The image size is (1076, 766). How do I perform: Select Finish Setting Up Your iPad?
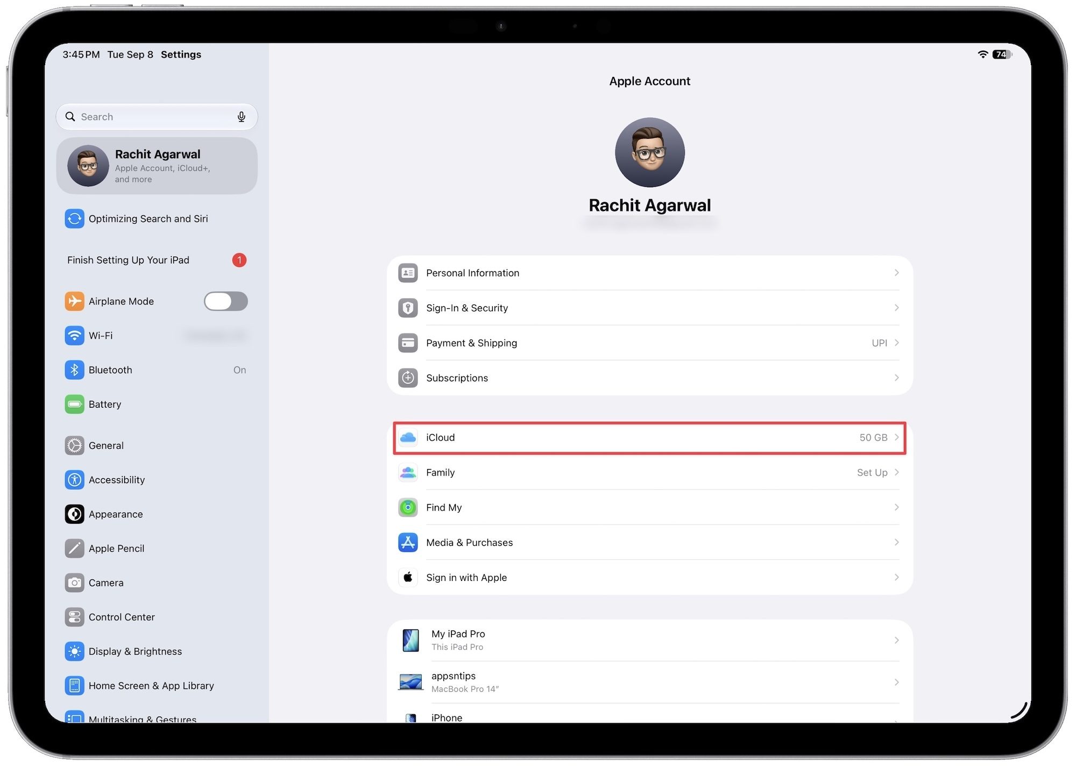(157, 260)
